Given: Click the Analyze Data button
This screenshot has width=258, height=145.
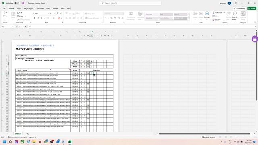Looking at the screenshot, I should [x=243, y=16].
